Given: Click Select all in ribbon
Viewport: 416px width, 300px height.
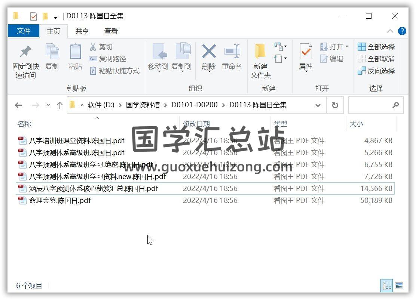Looking at the screenshot, I should pos(376,47).
